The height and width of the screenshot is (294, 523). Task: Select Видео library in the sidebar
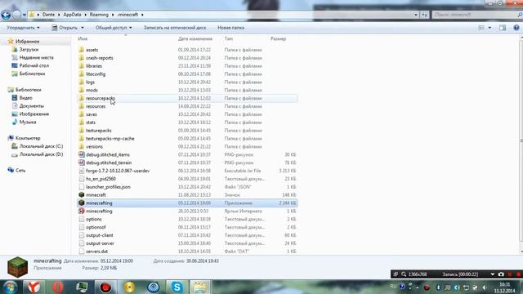[25, 98]
